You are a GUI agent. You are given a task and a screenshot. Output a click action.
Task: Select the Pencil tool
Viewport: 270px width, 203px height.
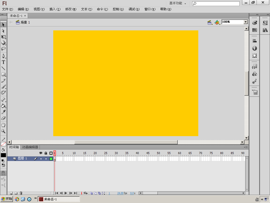(3, 81)
